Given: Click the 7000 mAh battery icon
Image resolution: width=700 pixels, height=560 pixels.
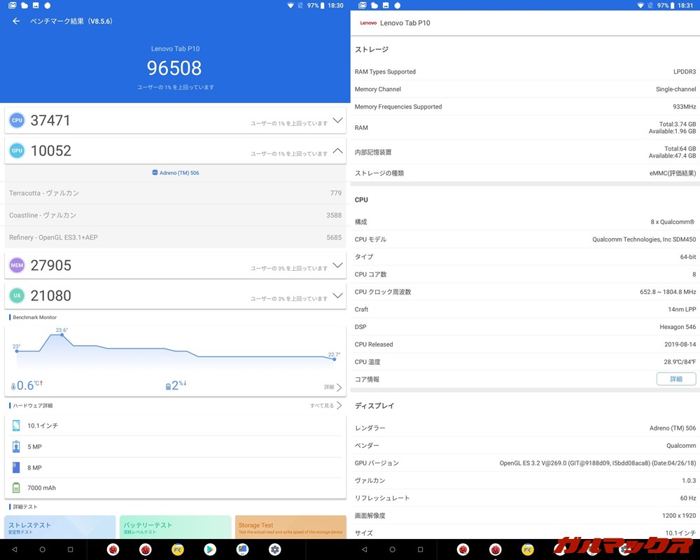Looking at the screenshot, I should pyautogui.click(x=17, y=488).
